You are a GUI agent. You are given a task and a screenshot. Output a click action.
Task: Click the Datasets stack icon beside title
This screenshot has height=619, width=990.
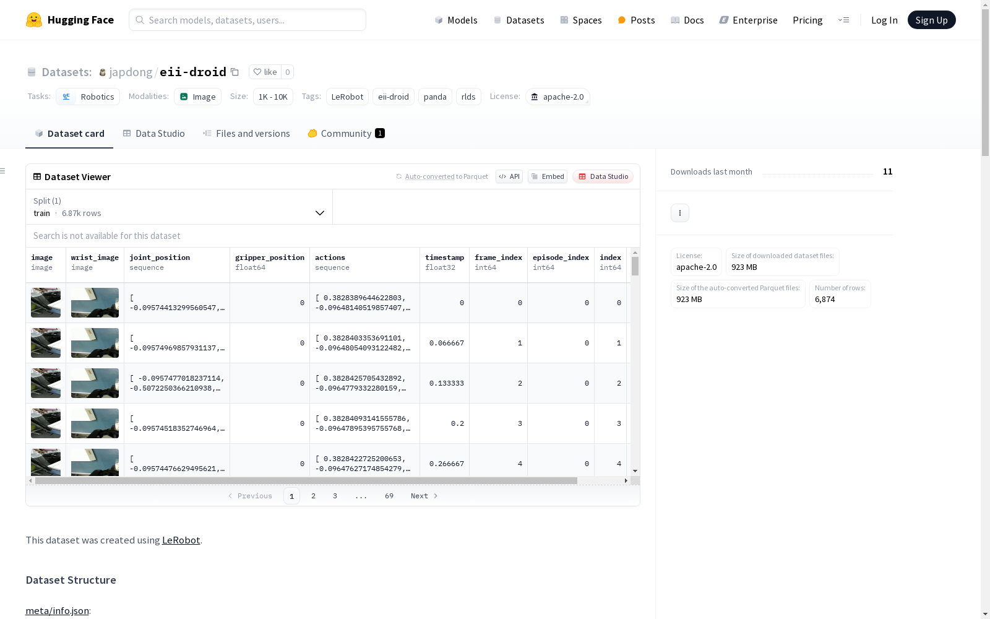click(32, 72)
